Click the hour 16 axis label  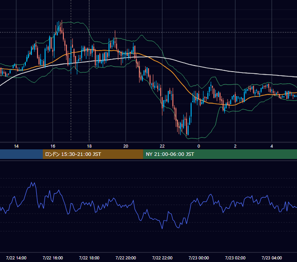click(x=53, y=146)
